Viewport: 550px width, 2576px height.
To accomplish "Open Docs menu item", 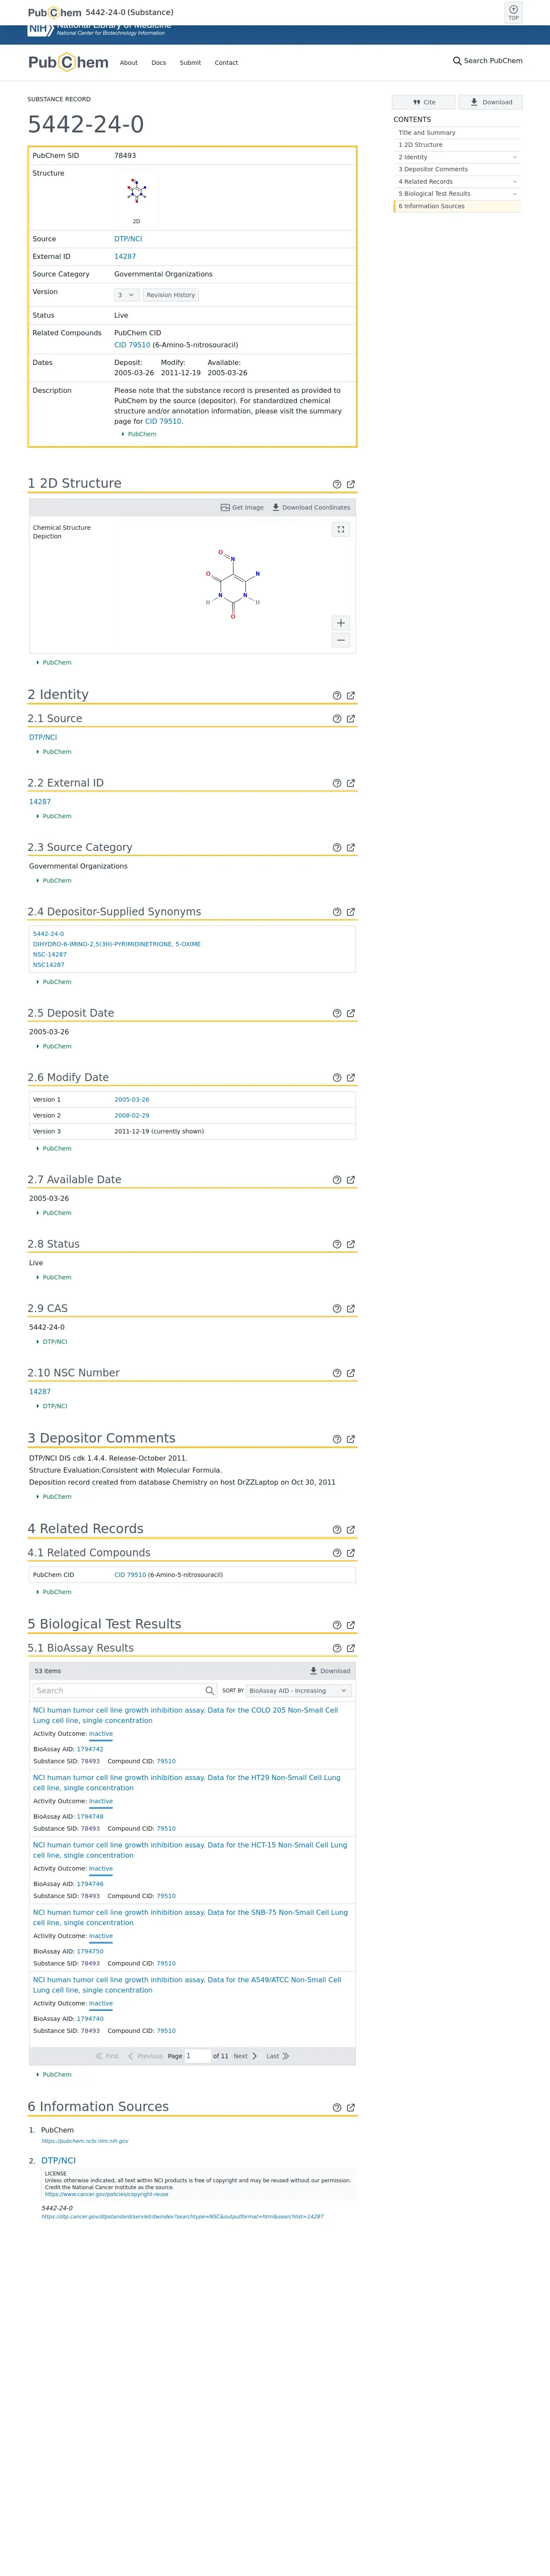I will click(159, 63).
